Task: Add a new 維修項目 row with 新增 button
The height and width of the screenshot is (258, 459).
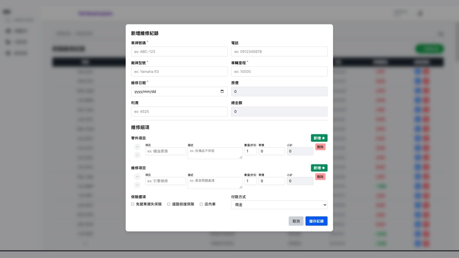Action: [319, 168]
